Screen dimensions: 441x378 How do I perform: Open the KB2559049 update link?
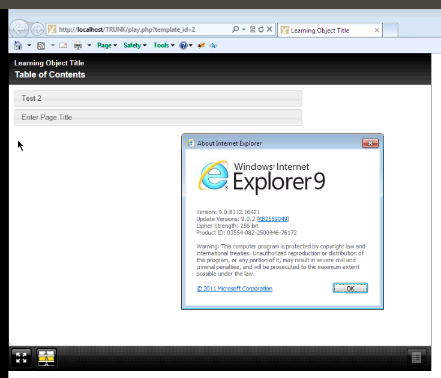click(273, 219)
